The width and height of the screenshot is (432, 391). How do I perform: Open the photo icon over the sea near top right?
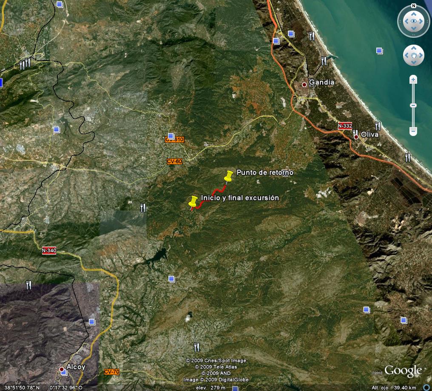[378, 49]
